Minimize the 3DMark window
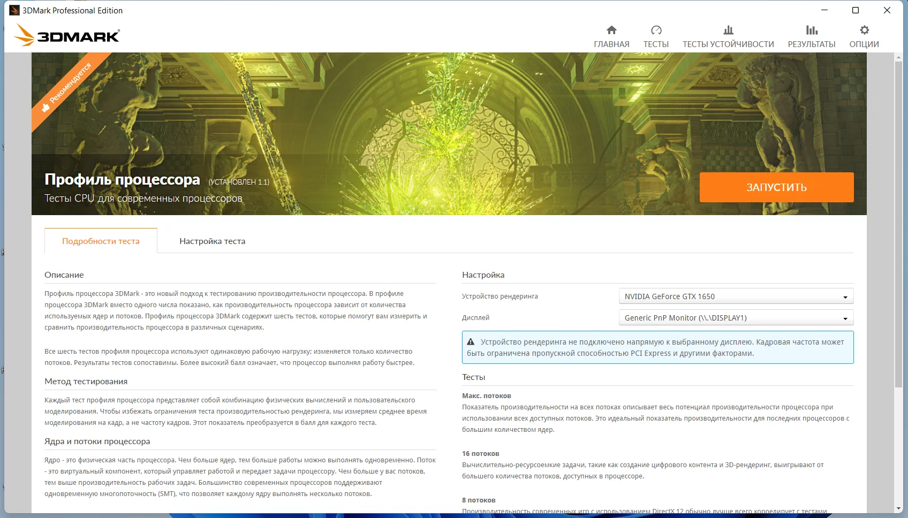 [824, 10]
